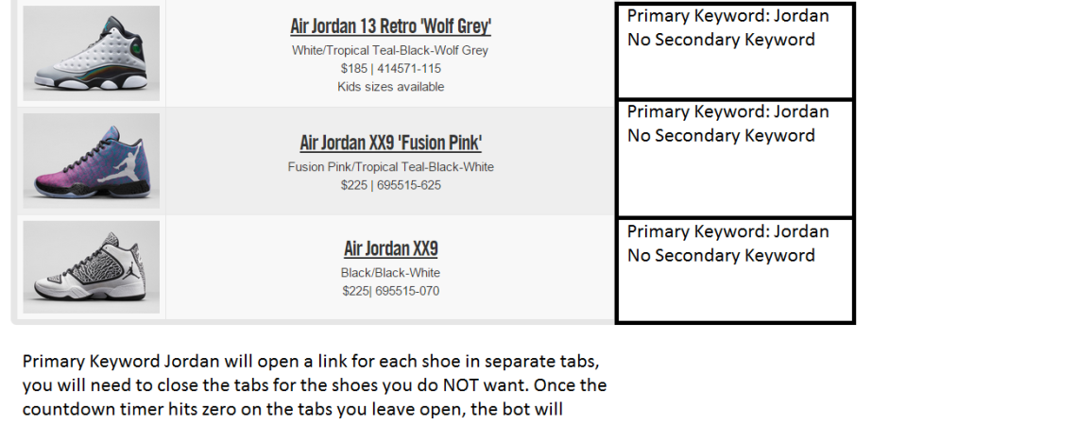The image size is (1077, 425).
Task: Click the Black/Black-White colorway text
Action: pyautogui.click(x=390, y=273)
